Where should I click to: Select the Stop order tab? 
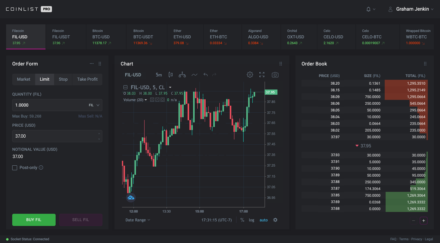pos(63,79)
